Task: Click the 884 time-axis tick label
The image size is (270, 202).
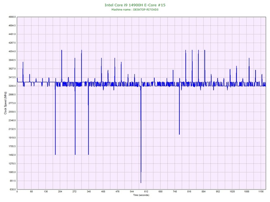Action: coord(204,192)
